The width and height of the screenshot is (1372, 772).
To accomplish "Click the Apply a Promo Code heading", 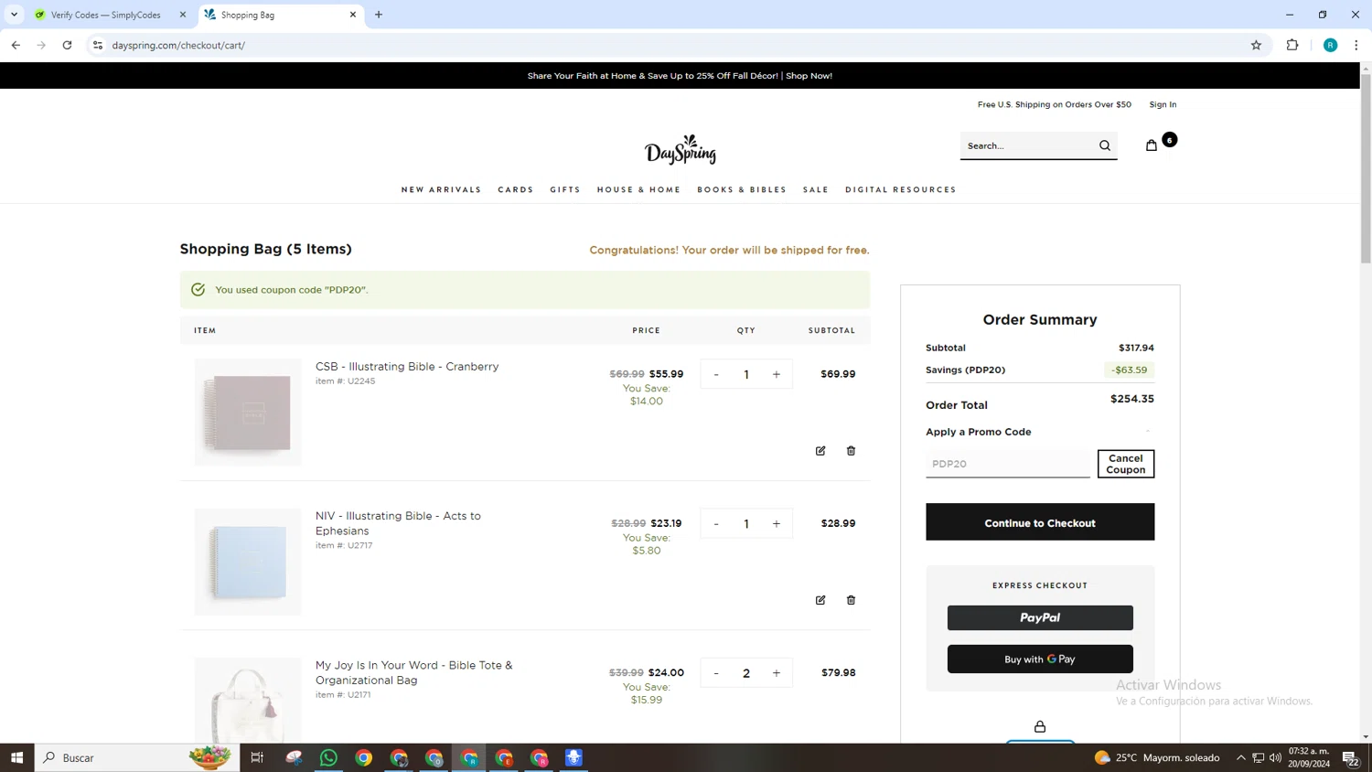I will tap(978, 432).
